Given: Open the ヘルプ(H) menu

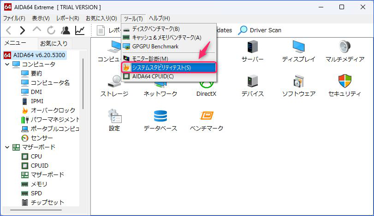Looking at the screenshot, I should (x=160, y=18).
